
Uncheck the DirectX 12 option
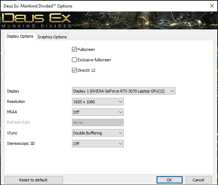click(74, 70)
